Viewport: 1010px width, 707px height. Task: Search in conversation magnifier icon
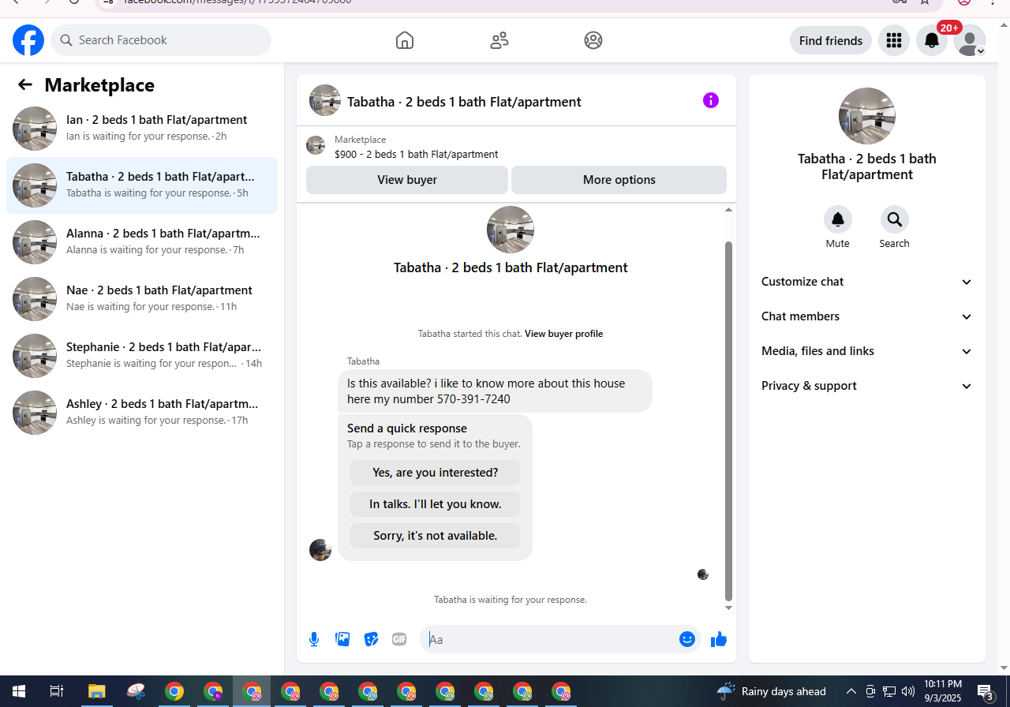[894, 219]
